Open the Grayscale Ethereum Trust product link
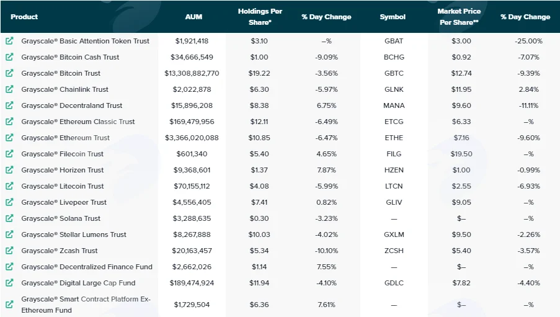 click(x=65, y=138)
